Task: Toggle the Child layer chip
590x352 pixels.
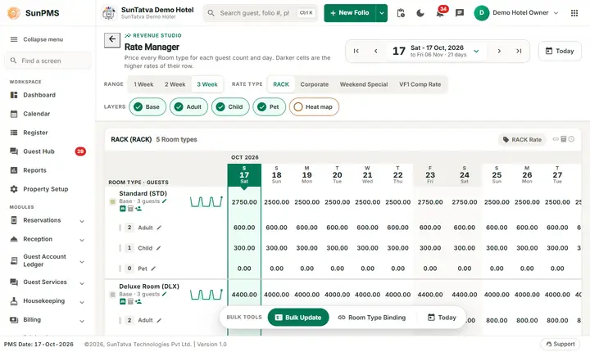Action: tap(230, 106)
